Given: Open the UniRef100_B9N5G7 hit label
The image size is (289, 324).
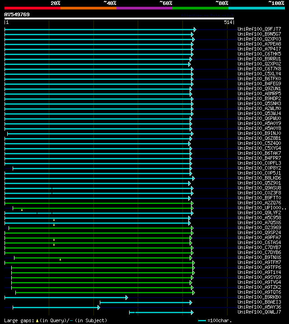Looking at the screenshot, I should click(259, 34).
